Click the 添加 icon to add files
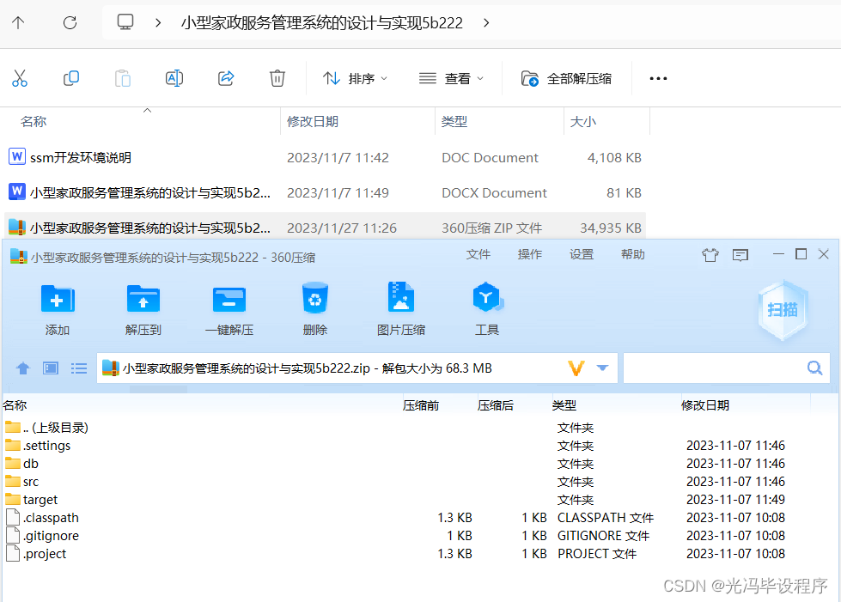 pyautogui.click(x=57, y=307)
